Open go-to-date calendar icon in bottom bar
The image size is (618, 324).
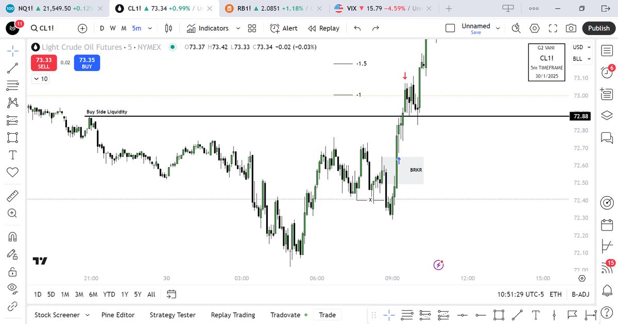[171, 294]
